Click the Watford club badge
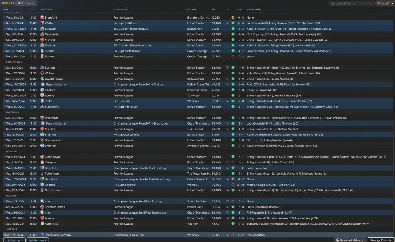 [42, 23]
